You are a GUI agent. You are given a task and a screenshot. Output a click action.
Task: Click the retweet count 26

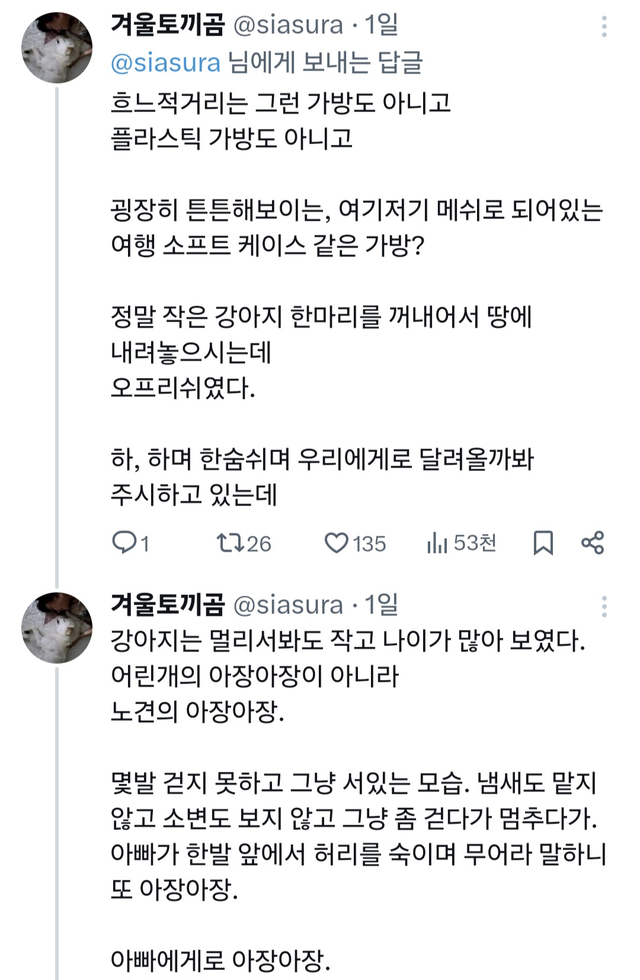pos(258,543)
